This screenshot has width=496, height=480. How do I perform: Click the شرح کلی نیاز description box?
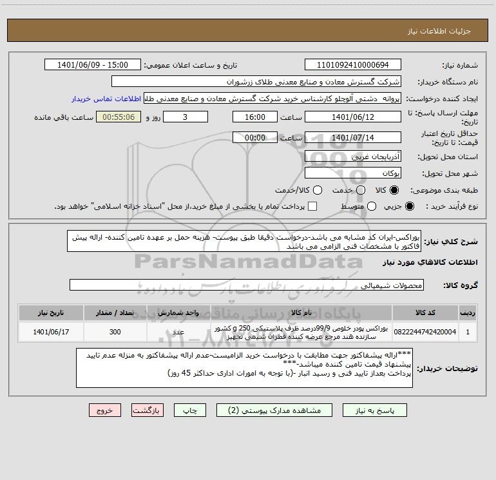point(244,242)
